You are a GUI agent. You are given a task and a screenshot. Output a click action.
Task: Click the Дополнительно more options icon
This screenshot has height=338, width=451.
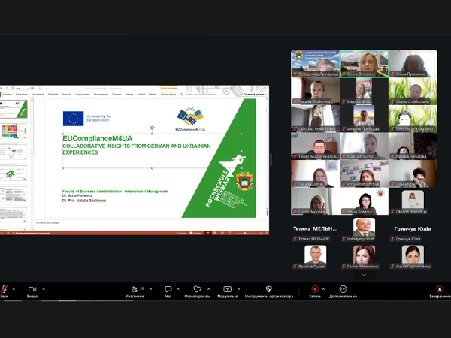[343, 289]
